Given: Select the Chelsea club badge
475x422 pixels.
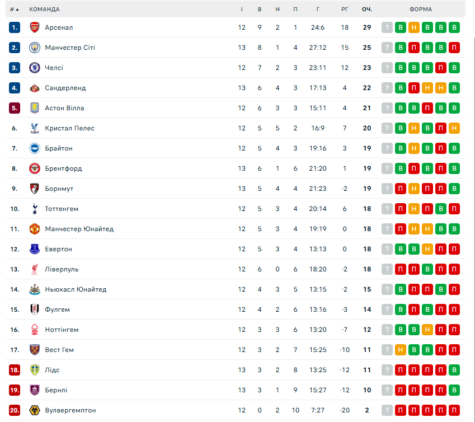Looking at the screenshot, I should [35, 68].
